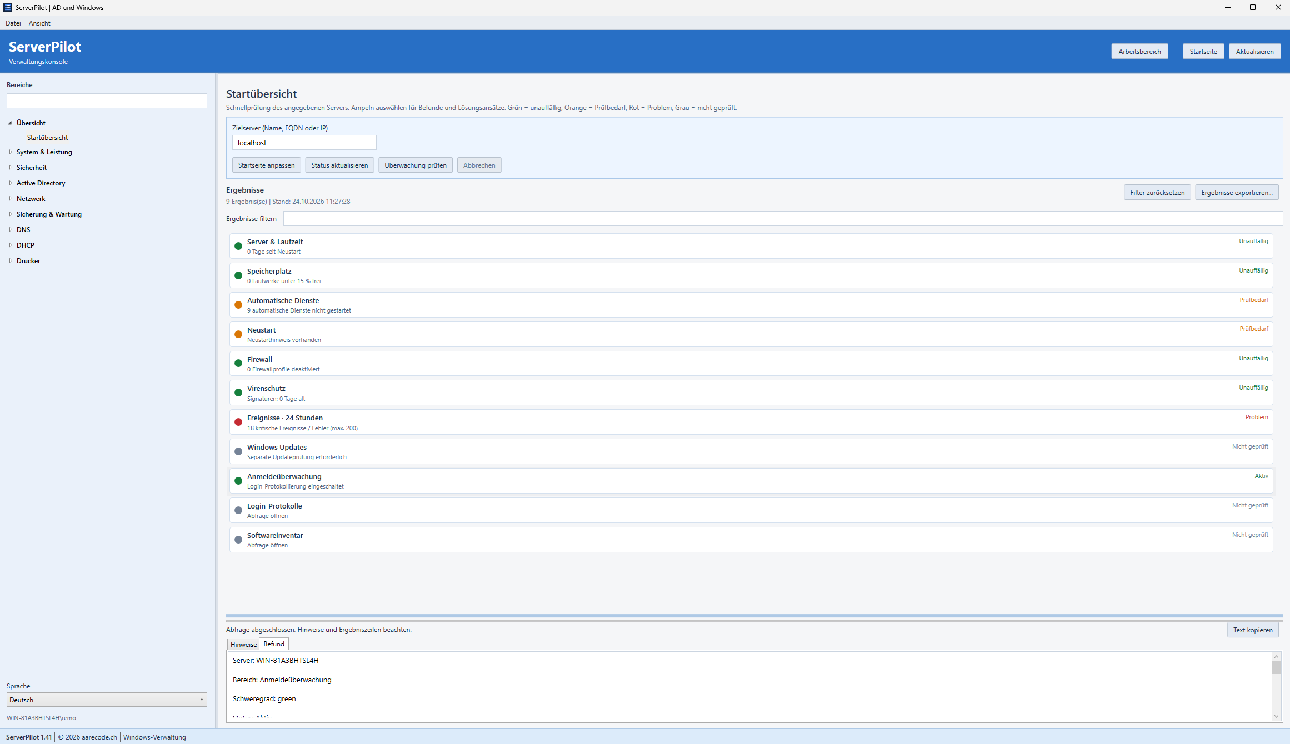Screen dimensions: 1290x744
Task: Focus the Ergebnisse filtern input field
Action: click(783, 219)
